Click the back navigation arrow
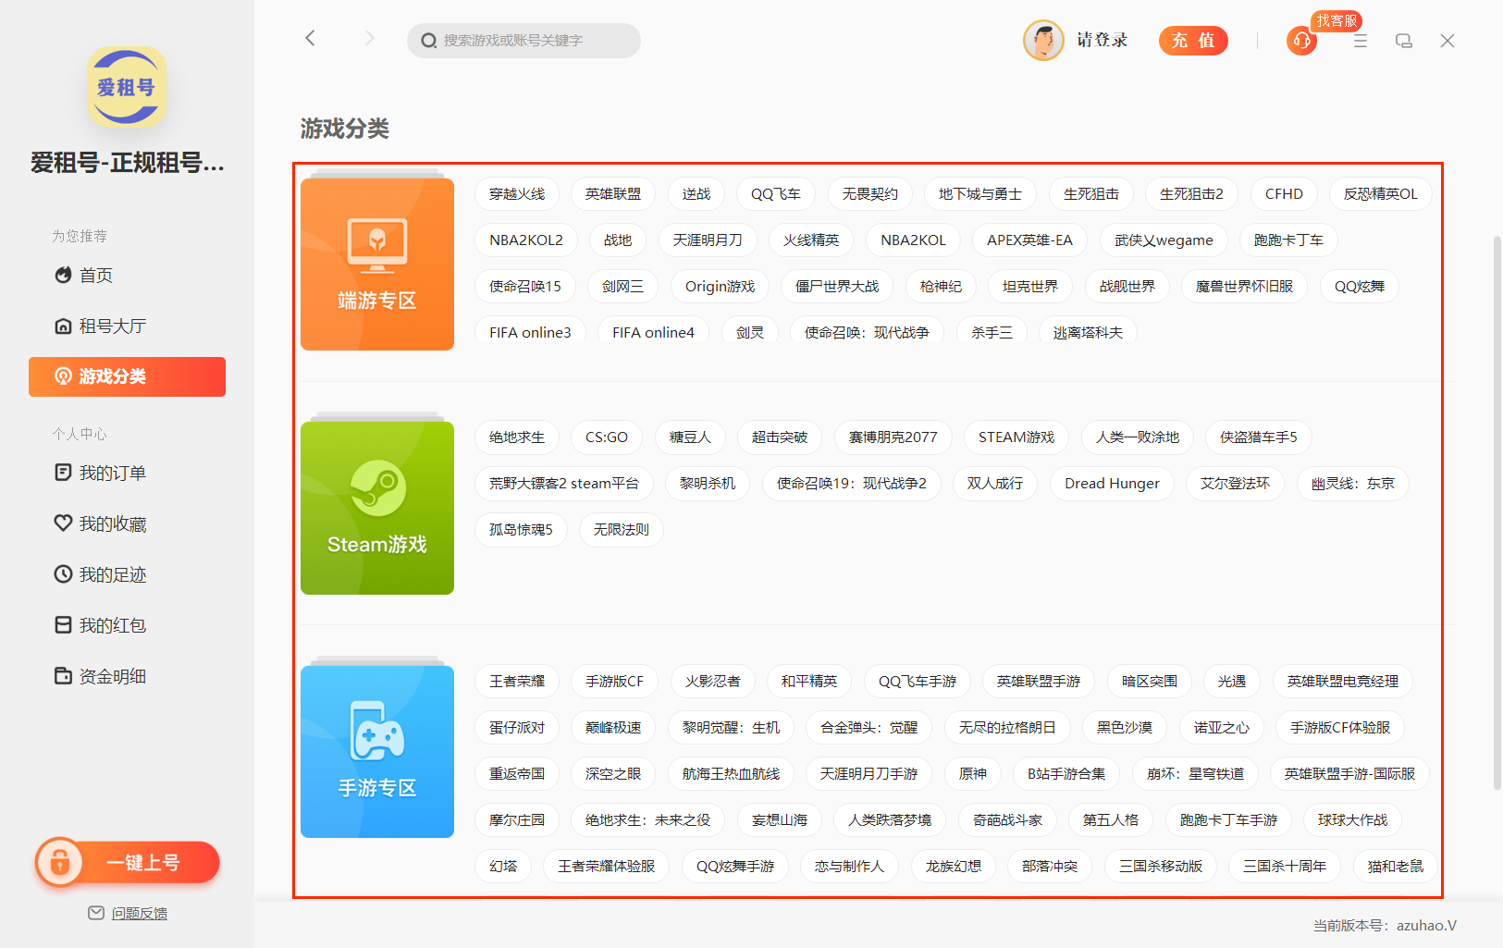 [310, 38]
